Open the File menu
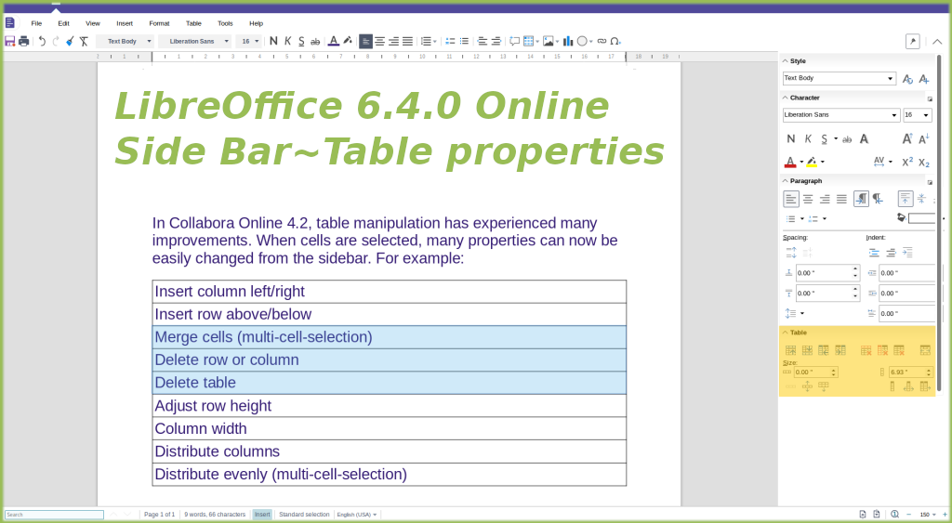This screenshot has width=952, height=523. (36, 23)
